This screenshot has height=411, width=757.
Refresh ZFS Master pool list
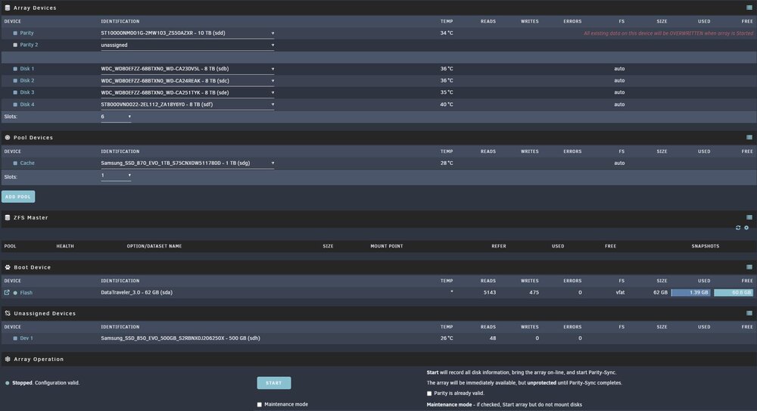(x=738, y=228)
